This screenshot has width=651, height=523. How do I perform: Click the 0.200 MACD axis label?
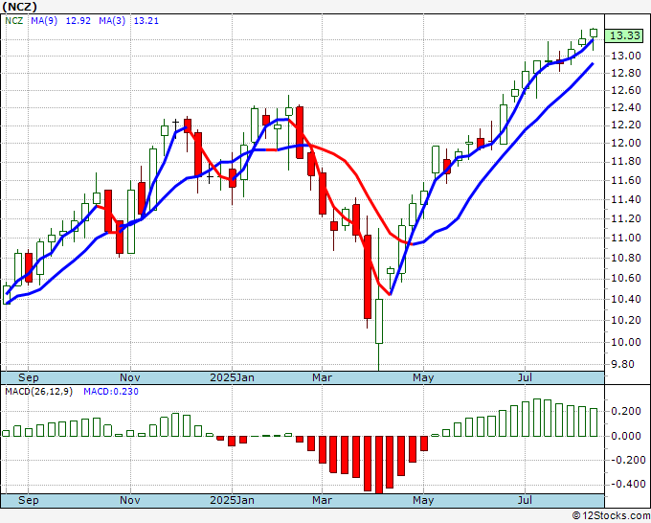click(626, 411)
